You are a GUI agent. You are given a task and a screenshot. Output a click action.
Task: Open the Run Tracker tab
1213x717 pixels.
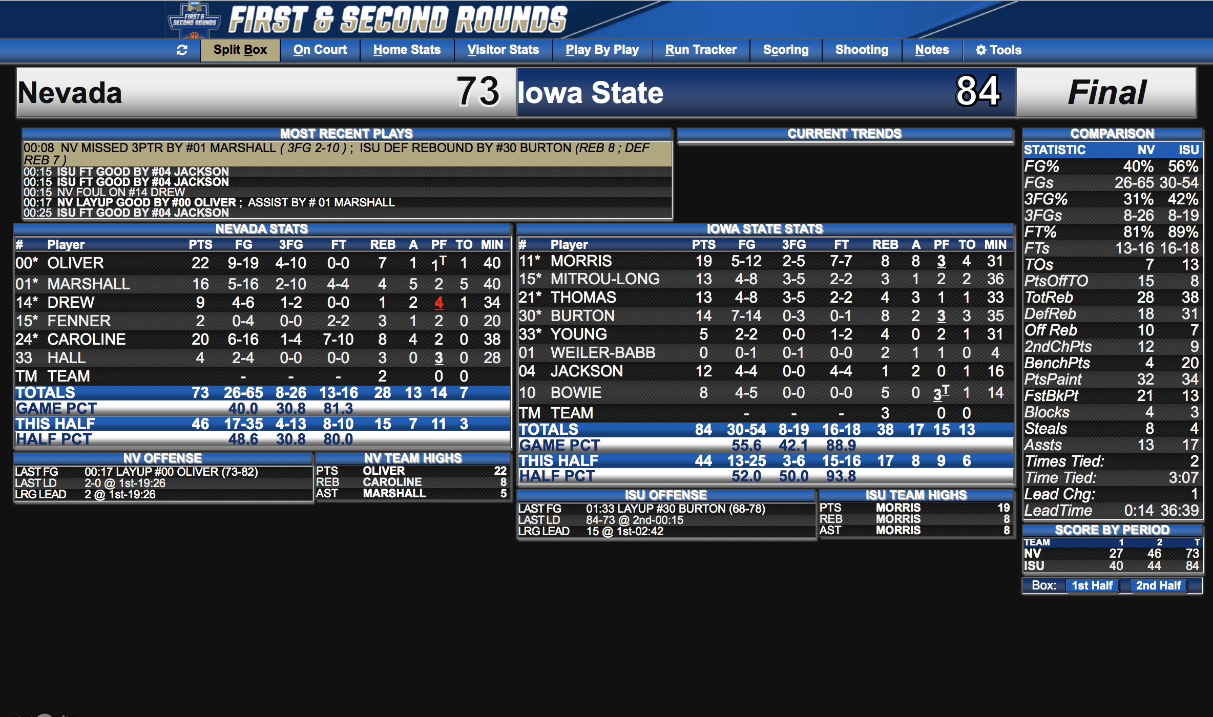701,50
